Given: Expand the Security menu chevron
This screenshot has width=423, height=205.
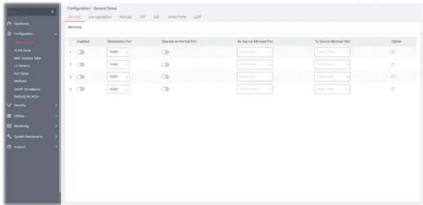Looking at the screenshot, I should point(56,105).
